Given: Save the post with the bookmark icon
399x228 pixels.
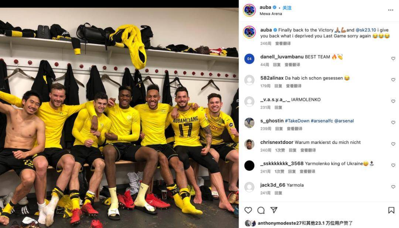Looking at the screenshot, I should pos(391,210).
